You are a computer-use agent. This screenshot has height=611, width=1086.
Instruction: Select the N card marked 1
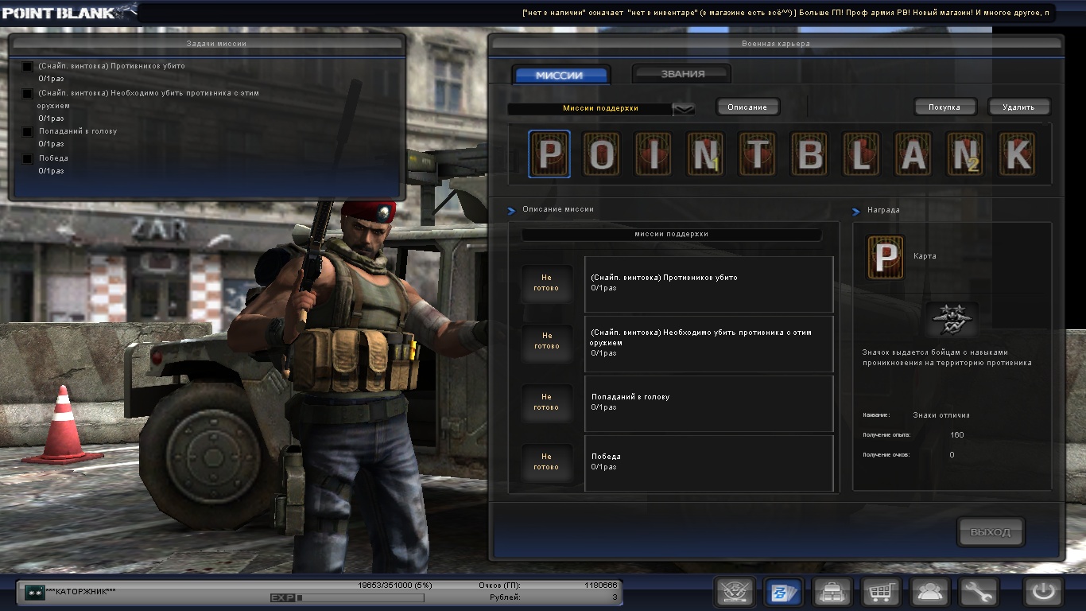click(x=705, y=154)
